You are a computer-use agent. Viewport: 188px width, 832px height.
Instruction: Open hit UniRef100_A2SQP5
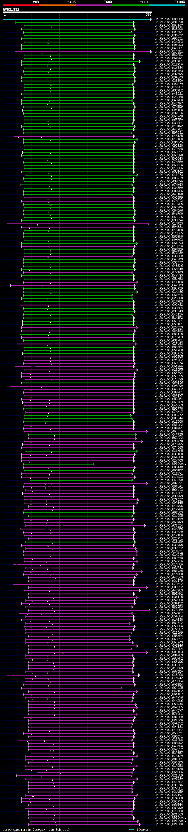click(169, 370)
